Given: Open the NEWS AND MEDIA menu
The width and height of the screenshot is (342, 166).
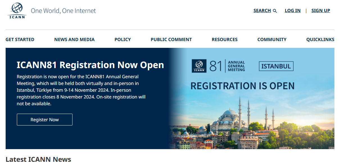Looking at the screenshot, I should coord(74,40).
